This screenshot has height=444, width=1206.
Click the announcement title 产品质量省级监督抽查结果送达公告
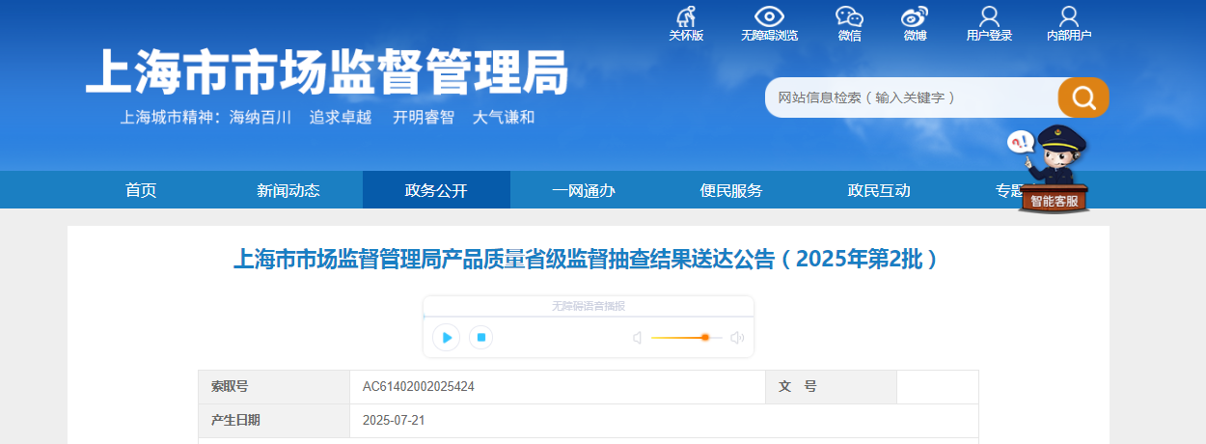coord(589,260)
